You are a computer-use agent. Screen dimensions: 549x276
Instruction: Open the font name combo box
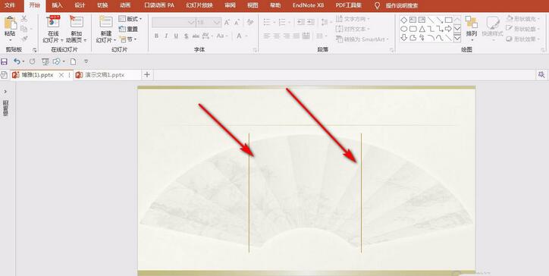(x=174, y=23)
